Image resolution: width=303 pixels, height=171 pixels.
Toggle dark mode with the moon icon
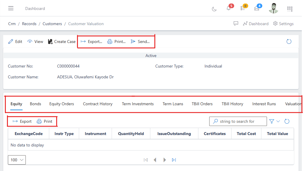(214, 9)
